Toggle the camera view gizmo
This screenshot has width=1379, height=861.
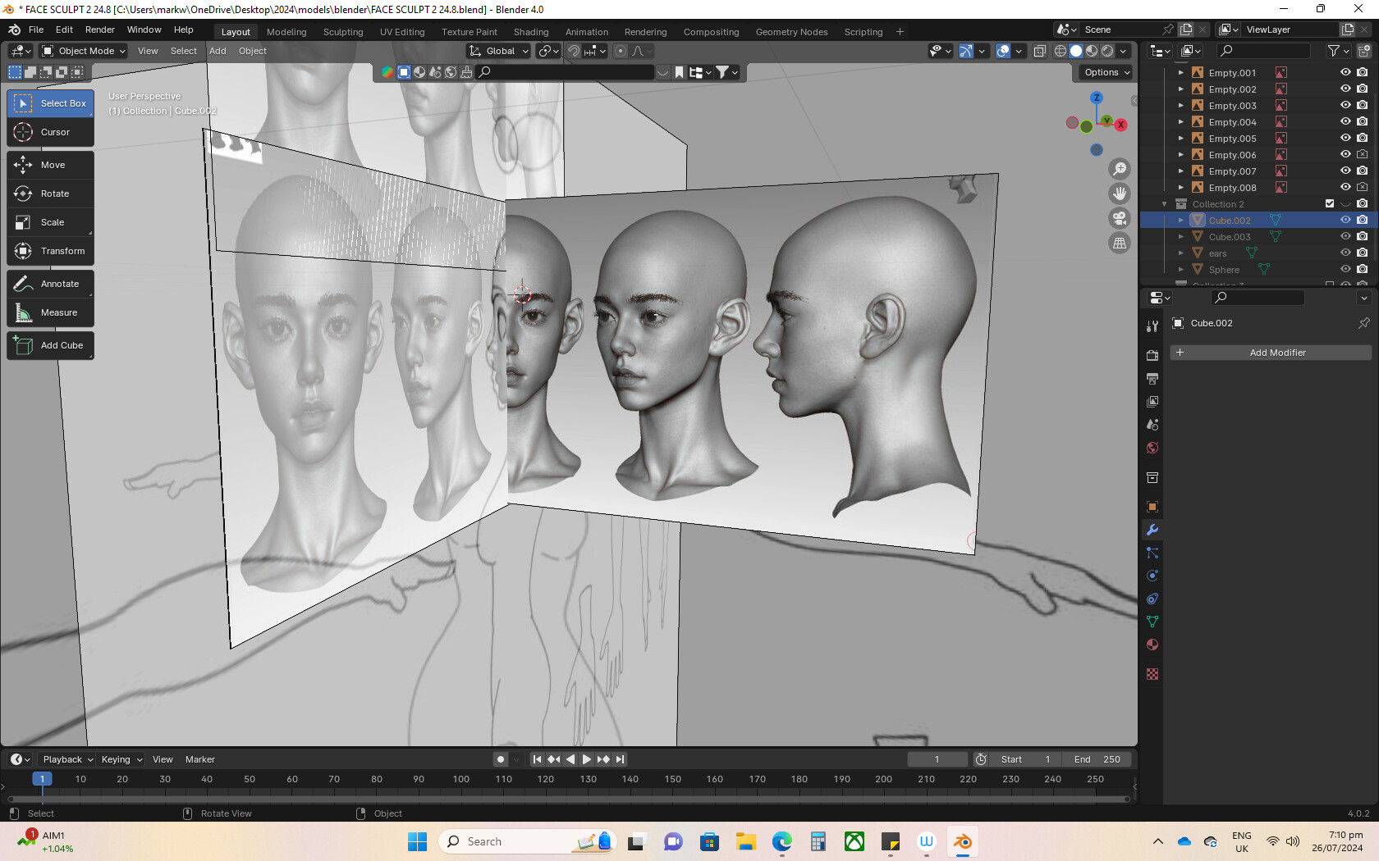click(1120, 218)
